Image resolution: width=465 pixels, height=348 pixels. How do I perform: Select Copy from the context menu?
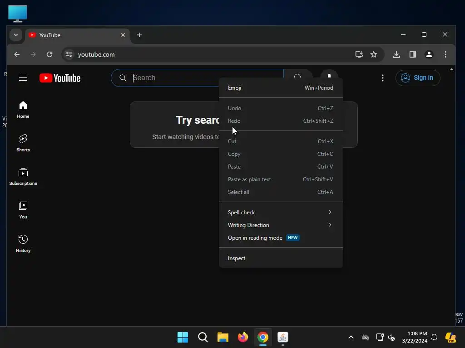(x=281, y=154)
